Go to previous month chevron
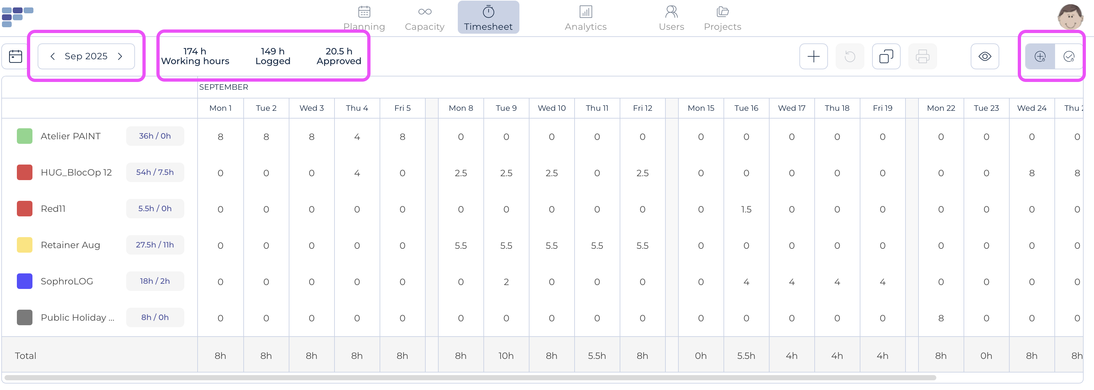This screenshot has height=390, width=1094. click(x=53, y=56)
